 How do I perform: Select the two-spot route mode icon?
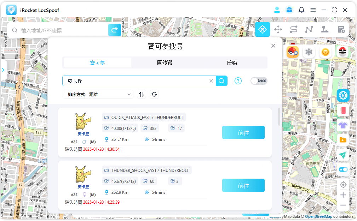(293, 29)
